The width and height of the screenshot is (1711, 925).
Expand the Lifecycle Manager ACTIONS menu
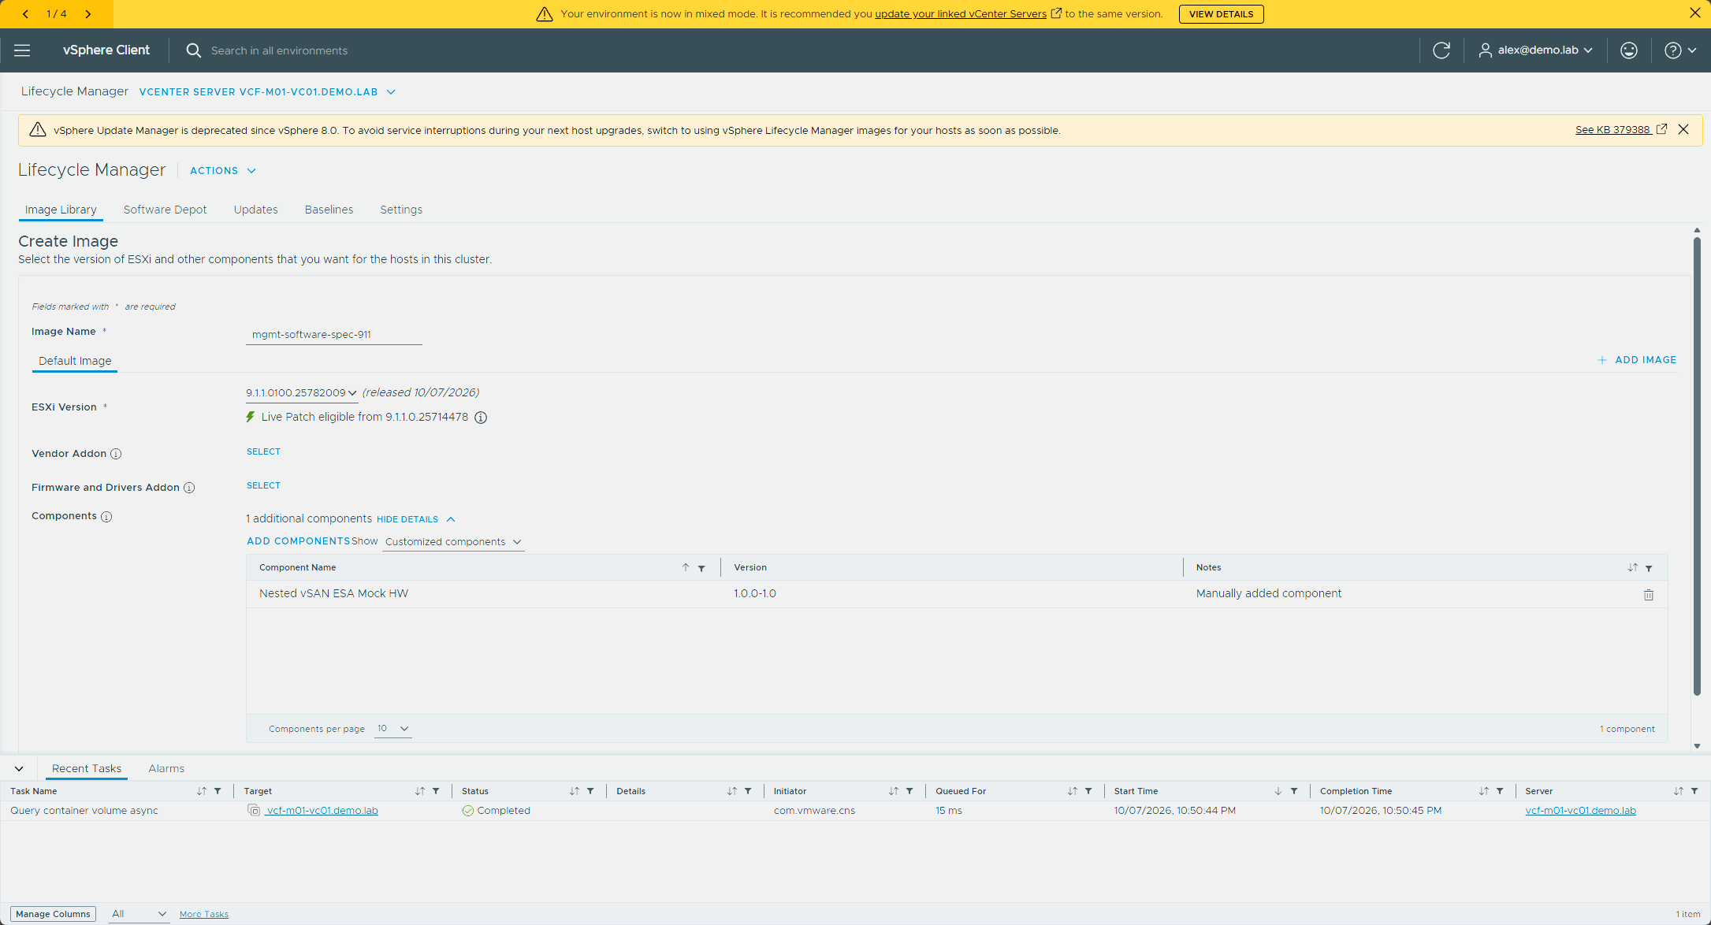[223, 171]
